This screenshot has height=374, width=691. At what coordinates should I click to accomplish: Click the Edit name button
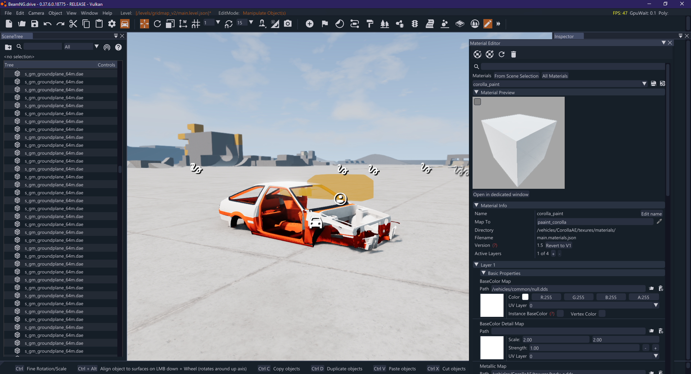pyautogui.click(x=651, y=214)
